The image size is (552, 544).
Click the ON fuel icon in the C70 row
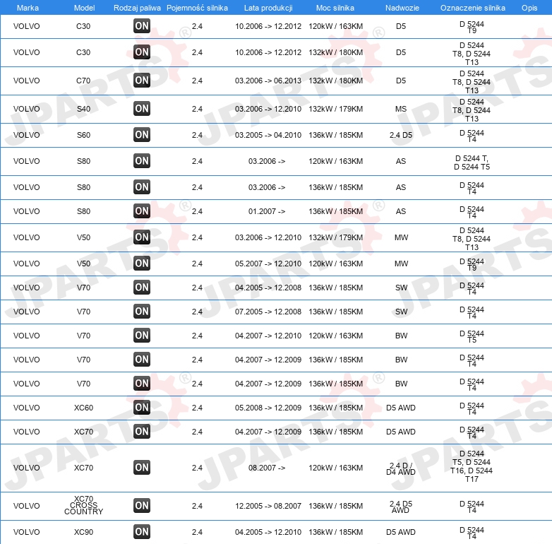[x=142, y=81]
